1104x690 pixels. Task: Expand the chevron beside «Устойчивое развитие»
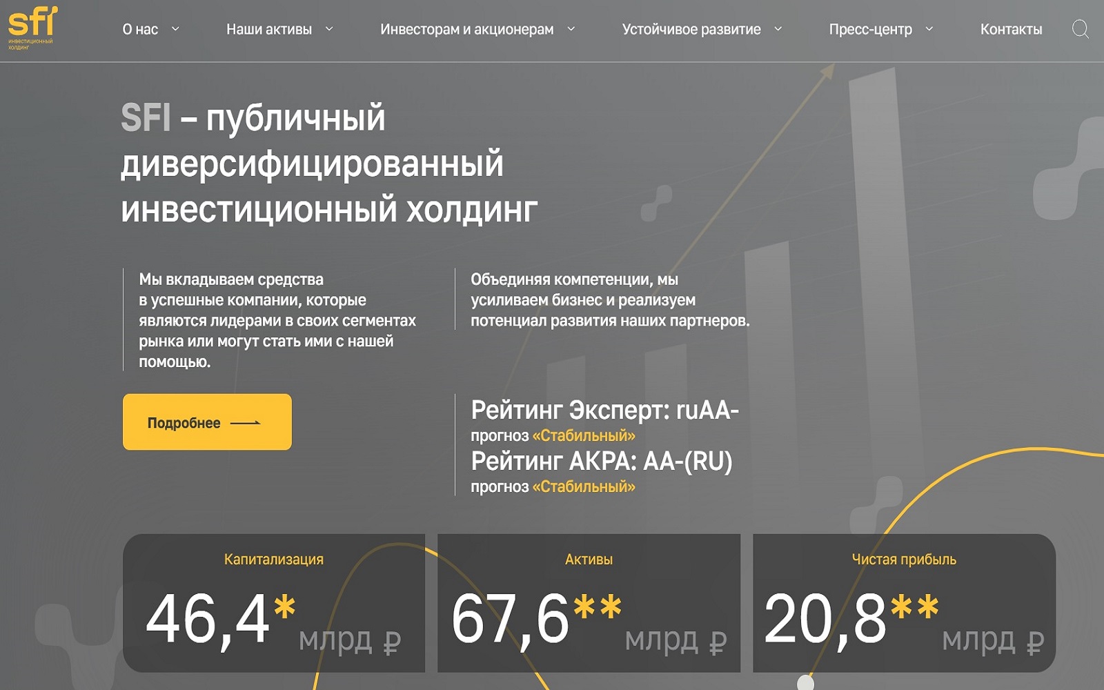pyautogui.click(x=778, y=29)
